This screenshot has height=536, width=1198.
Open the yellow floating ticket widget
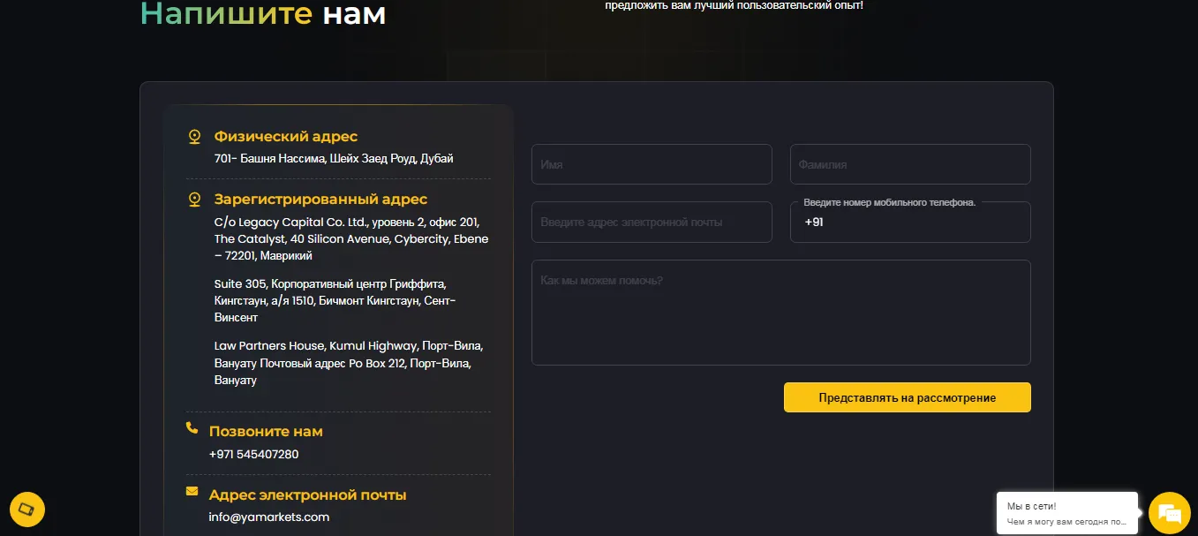pos(27,509)
